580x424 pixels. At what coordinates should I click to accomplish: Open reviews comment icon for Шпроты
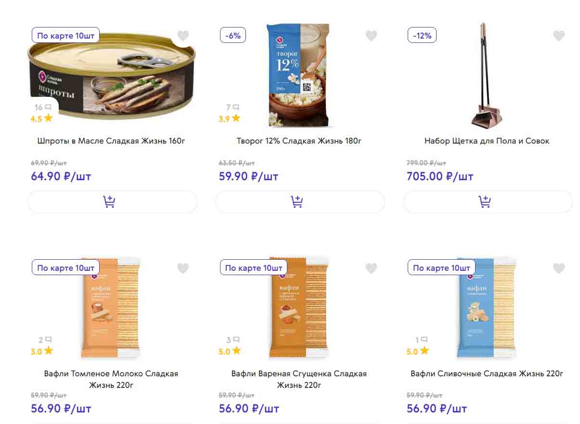click(48, 107)
